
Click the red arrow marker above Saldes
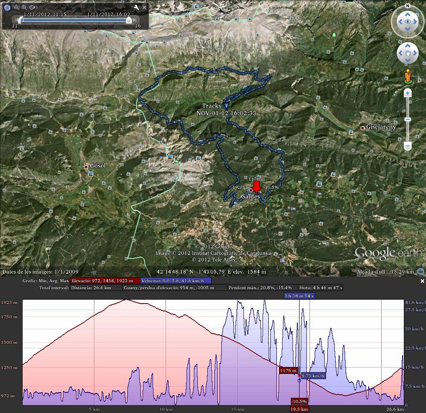pos(256,187)
